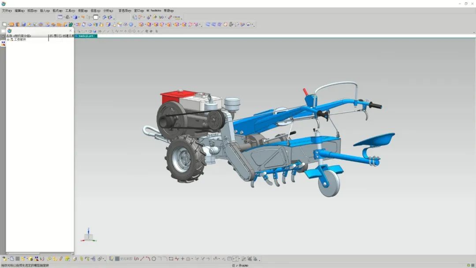476x268 pixels.
Task: Open the 窗口 (Window) menu
Action: point(139,11)
